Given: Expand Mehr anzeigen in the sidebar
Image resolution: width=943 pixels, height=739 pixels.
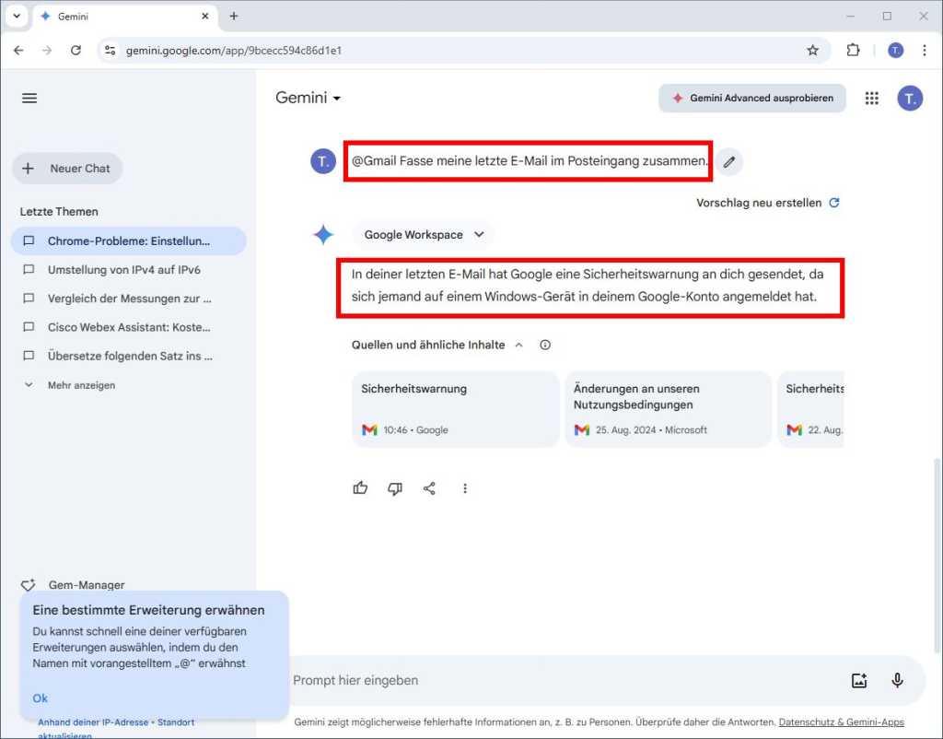Looking at the screenshot, I should [81, 385].
